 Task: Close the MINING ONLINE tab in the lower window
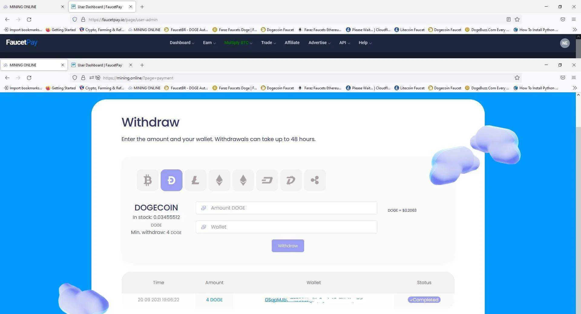tap(63, 65)
